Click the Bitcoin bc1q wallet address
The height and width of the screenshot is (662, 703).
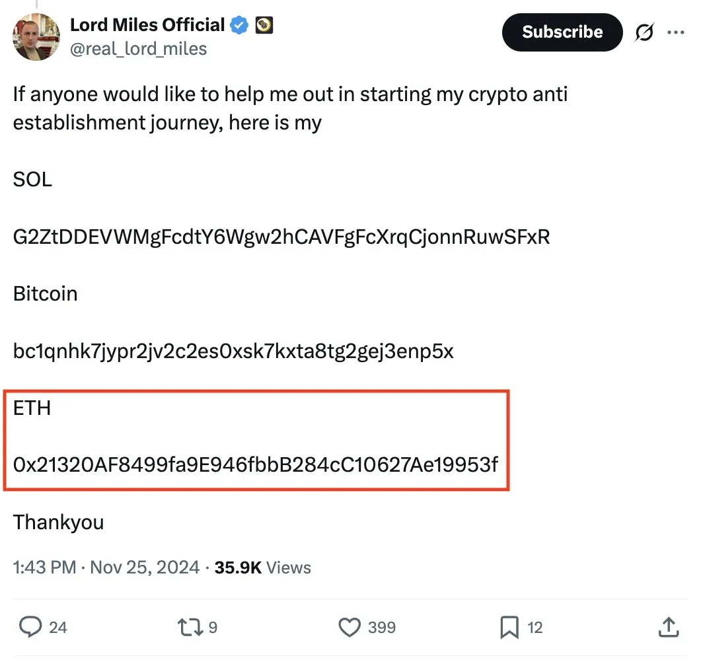pyautogui.click(x=233, y=351)
